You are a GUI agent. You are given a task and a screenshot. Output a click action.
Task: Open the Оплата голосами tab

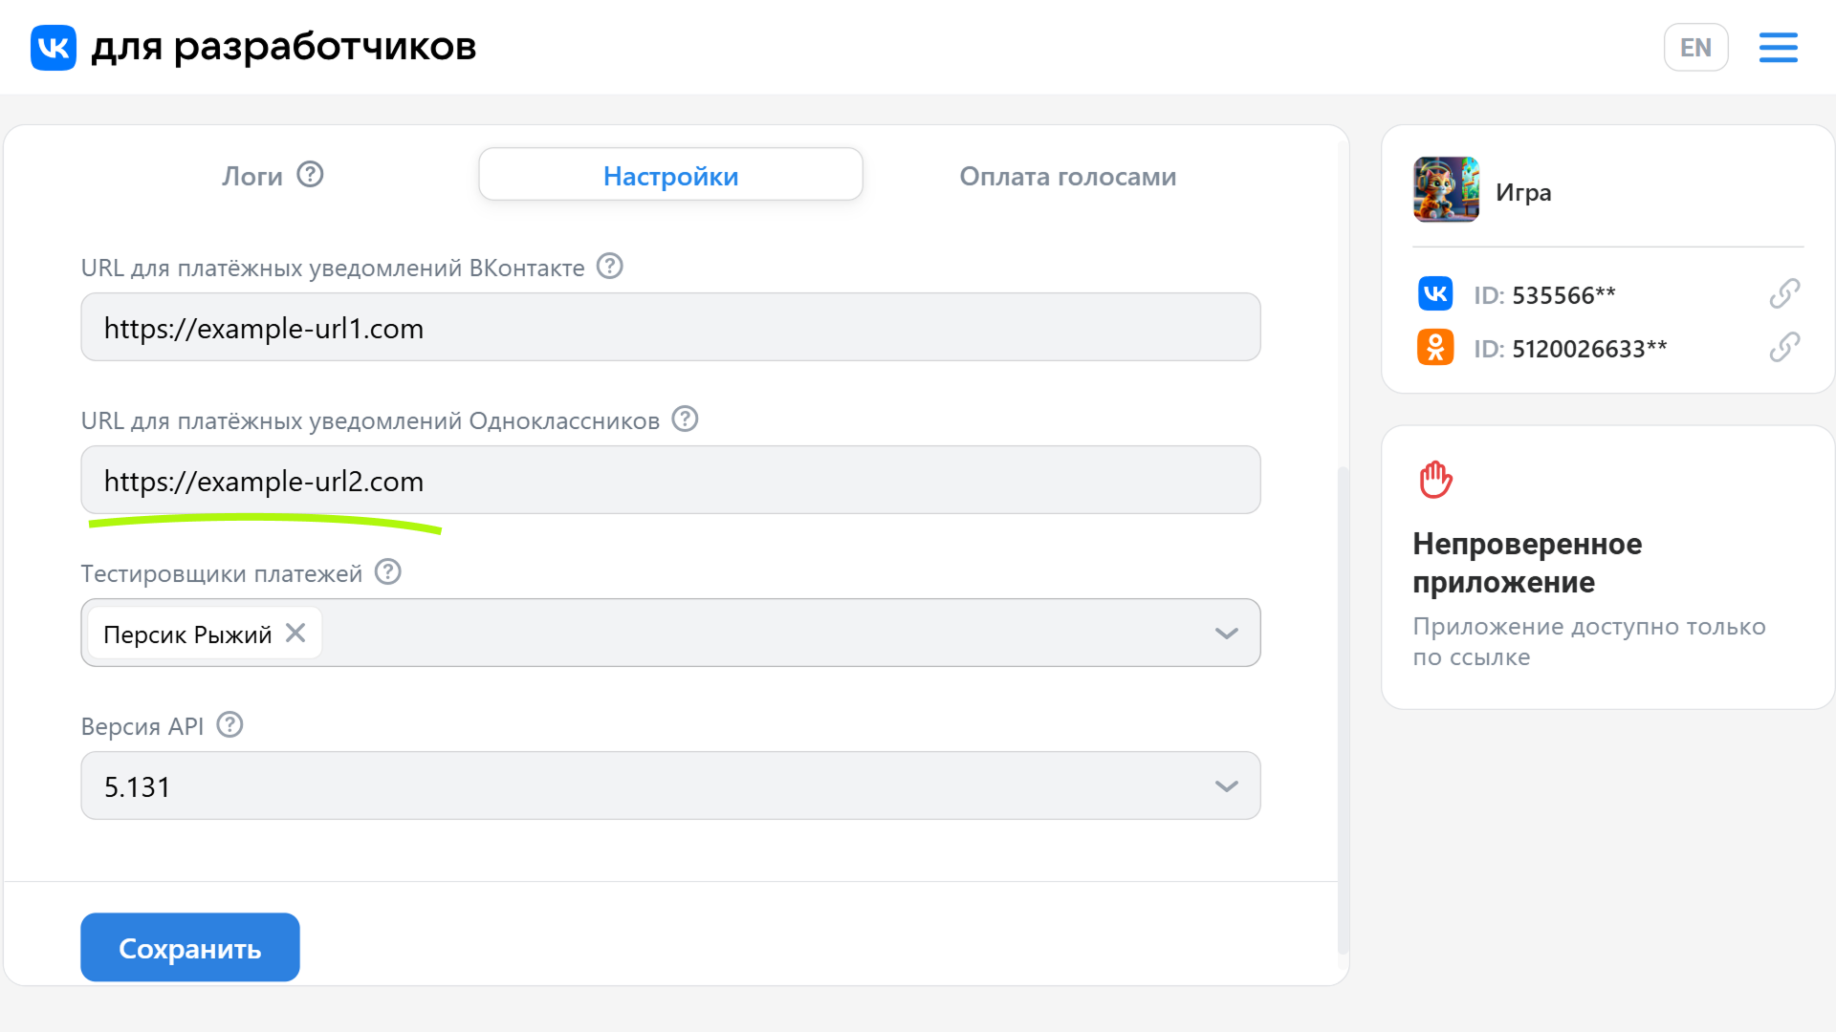[1067, 176]
